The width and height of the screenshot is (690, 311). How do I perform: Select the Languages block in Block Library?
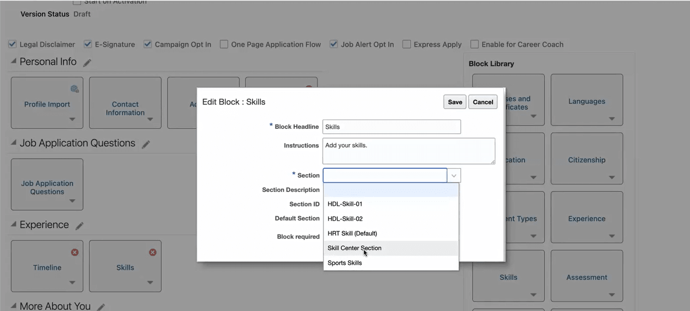tap(587, 100)
